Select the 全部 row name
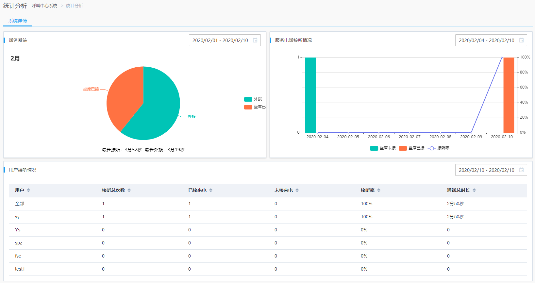The width and height of the screenshot is (535, 283). pos(20,204)
